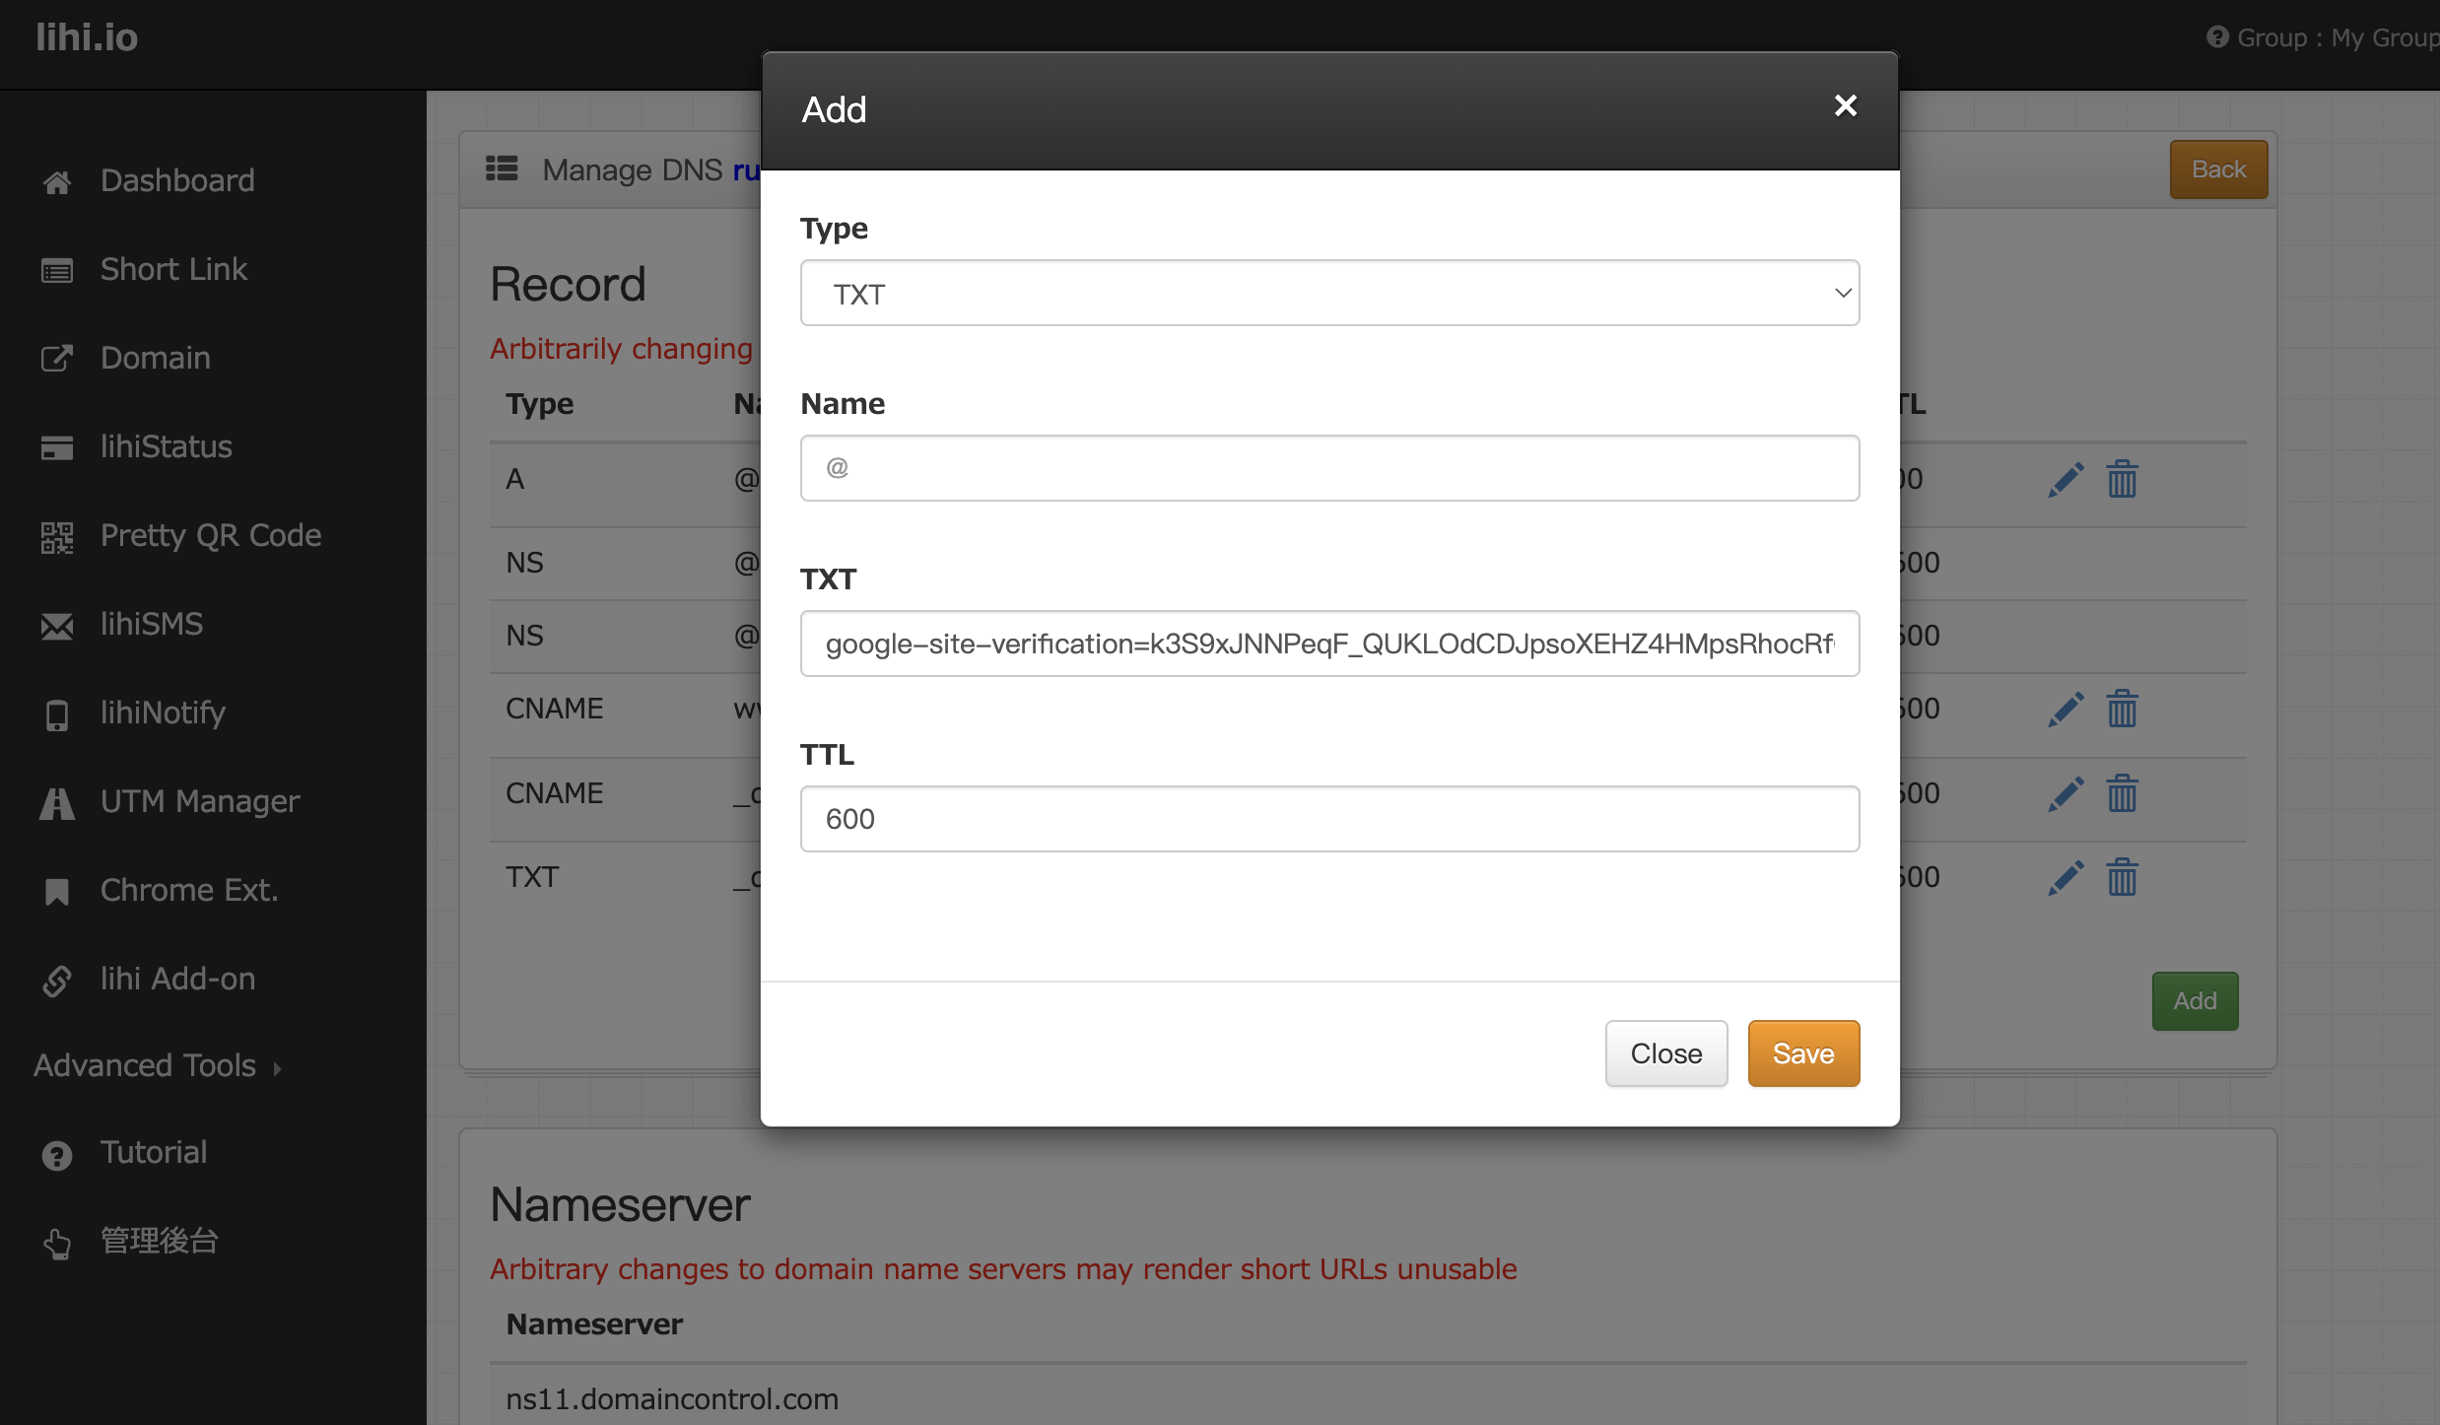
Task: Click the lihiNotify phone icon
Action: coord(57,714)
